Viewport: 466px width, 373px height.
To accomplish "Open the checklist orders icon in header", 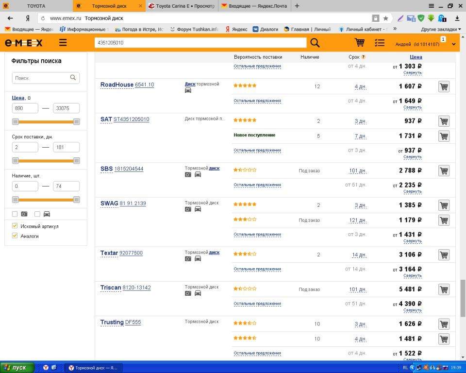I will [x=380, y=43].
